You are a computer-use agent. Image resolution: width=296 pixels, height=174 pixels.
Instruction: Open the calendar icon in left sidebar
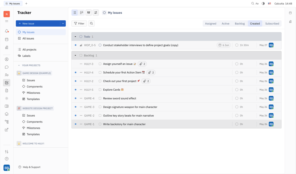[x=7, y=40]
